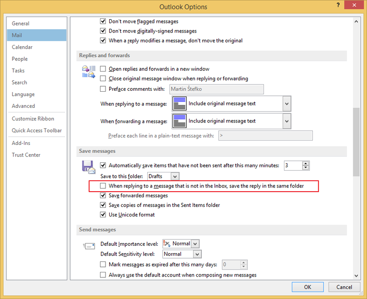Decrease the auto-save minutes value
Viewport: 367px width, 299px height.
[x=306, y=167]
